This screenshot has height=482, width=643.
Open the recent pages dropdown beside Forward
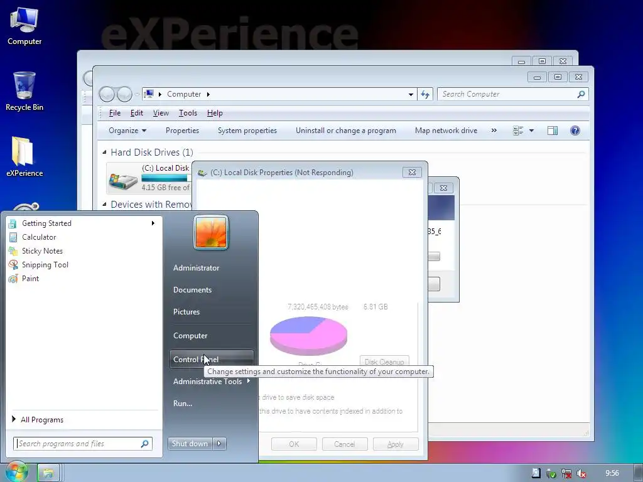click(137, 95)
